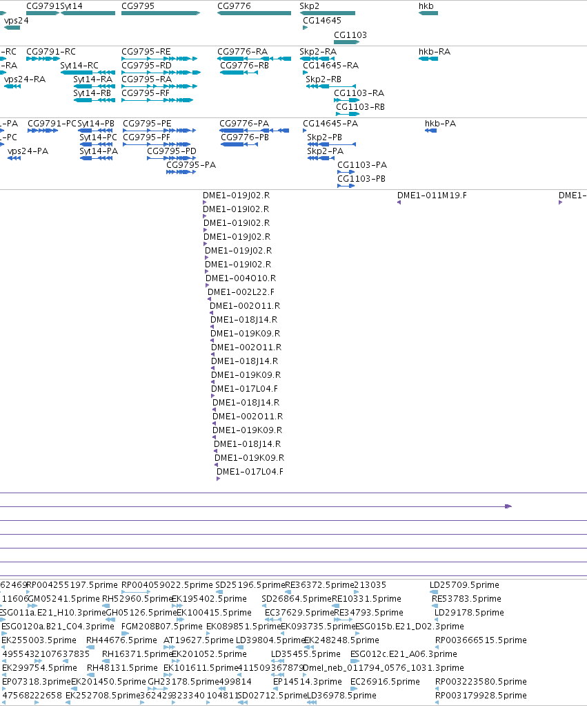
Task: Click transcript CG9795-RD
Action: click(x=161, y=73)
